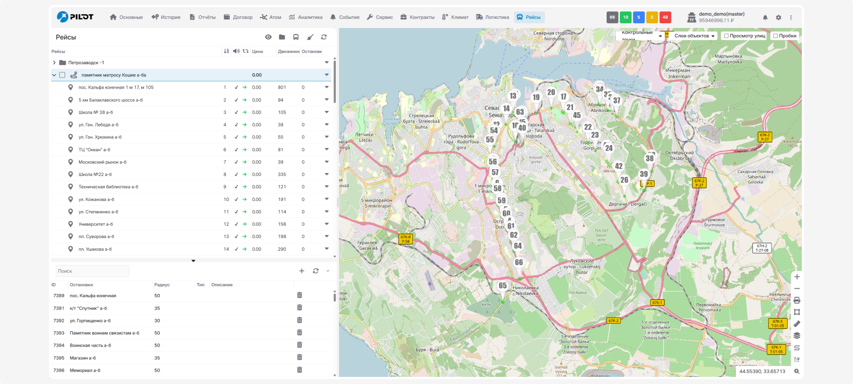853x384 pixels.
Task: Switch to the Отчёты menu item
Action: pyautogui.click(x=202, y=18)
